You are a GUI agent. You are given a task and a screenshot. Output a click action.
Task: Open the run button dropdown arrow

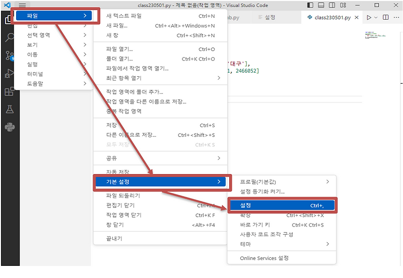pyautogui.click(x=376, y=18)
